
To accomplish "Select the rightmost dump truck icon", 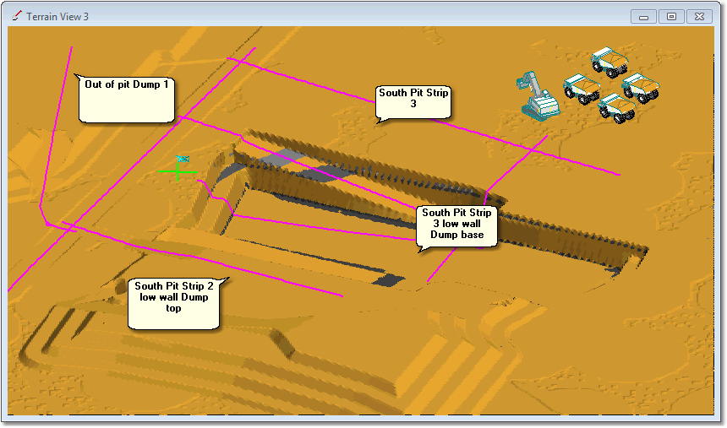I will click(641, 88).
